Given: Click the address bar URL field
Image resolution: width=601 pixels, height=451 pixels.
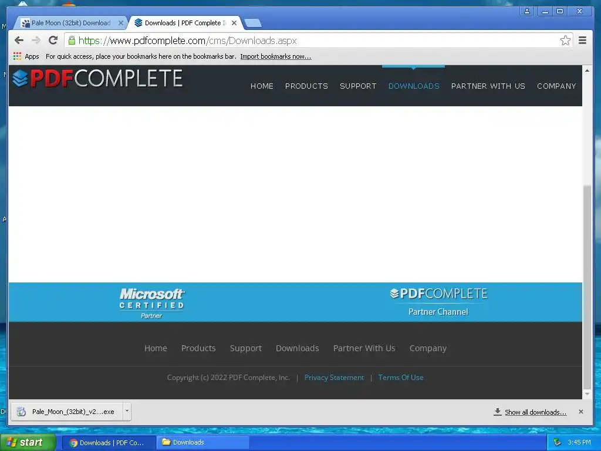Looking at the screenshot, I should [x=318, y=41].
